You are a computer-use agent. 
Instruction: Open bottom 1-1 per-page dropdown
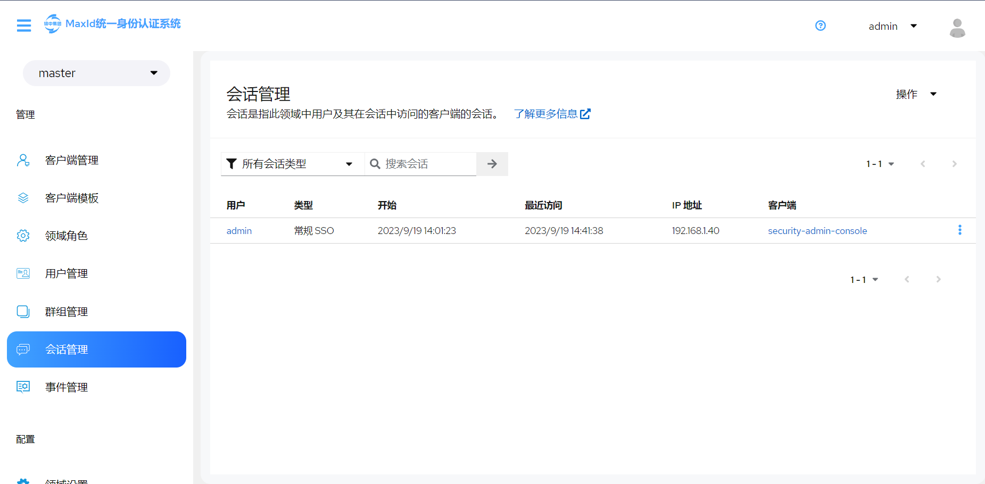click(x=864, y=279)
